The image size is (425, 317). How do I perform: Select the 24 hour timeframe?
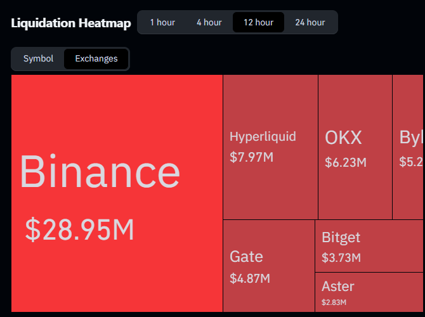[x=310, y=22]
